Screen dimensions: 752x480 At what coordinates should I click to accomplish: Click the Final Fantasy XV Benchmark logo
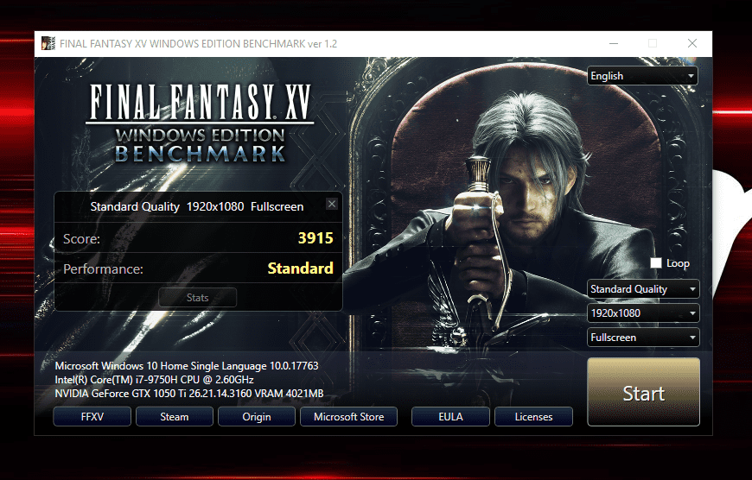(200, 123)
